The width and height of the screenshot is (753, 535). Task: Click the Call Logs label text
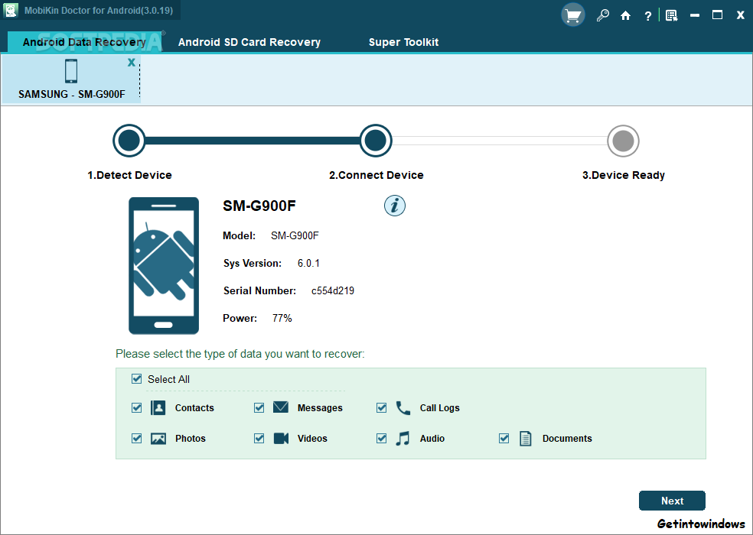coord(439,408)
